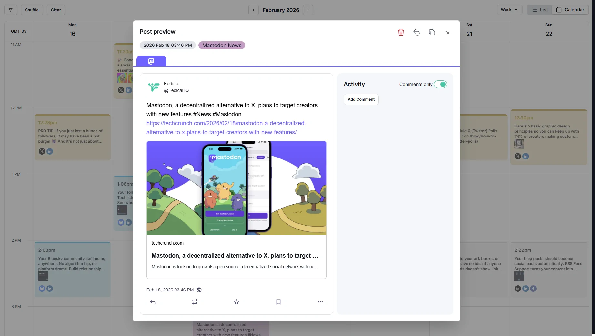Go to the next week arrow
This screenshot has width=595, height=336.
[x=308, y=10]
